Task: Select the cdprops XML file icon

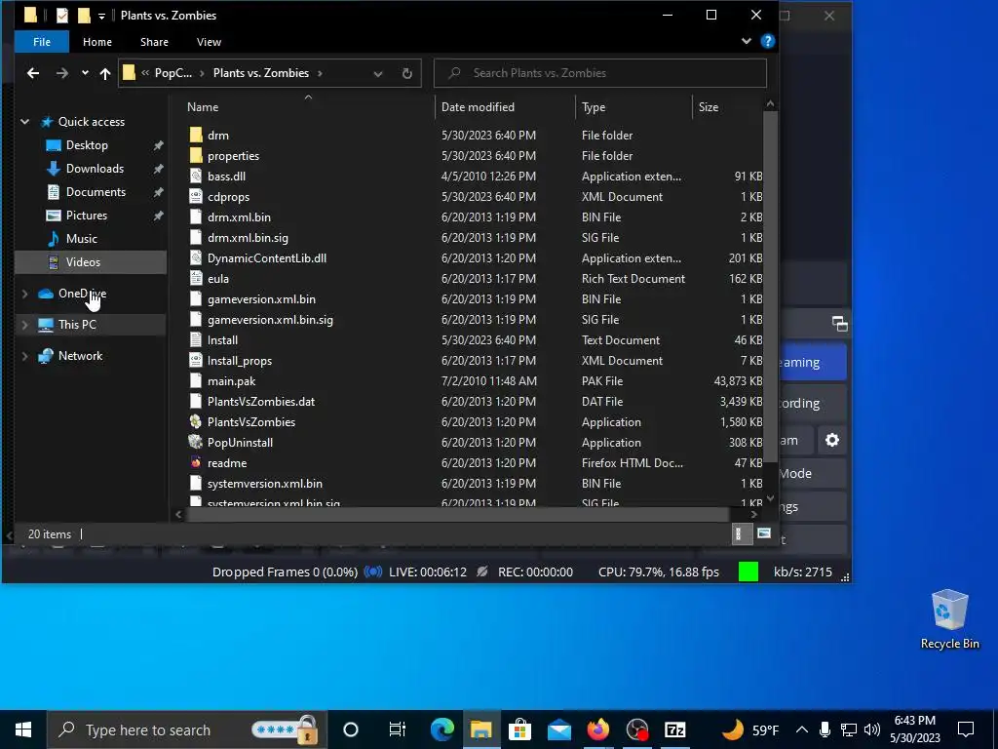Action: pyautogui.click(x=196, y=196)
